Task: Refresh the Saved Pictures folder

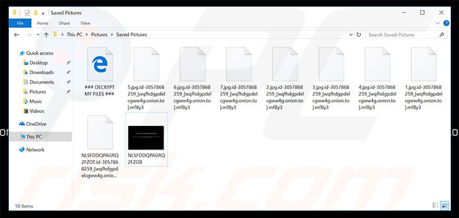Action: [x=358, y=34]
